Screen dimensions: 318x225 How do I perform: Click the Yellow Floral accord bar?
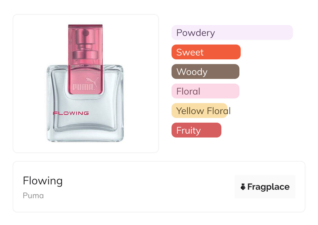tap(199, 111)
